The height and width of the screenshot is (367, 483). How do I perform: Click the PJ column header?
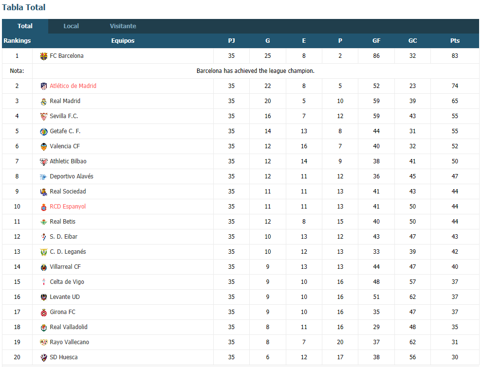231,41
